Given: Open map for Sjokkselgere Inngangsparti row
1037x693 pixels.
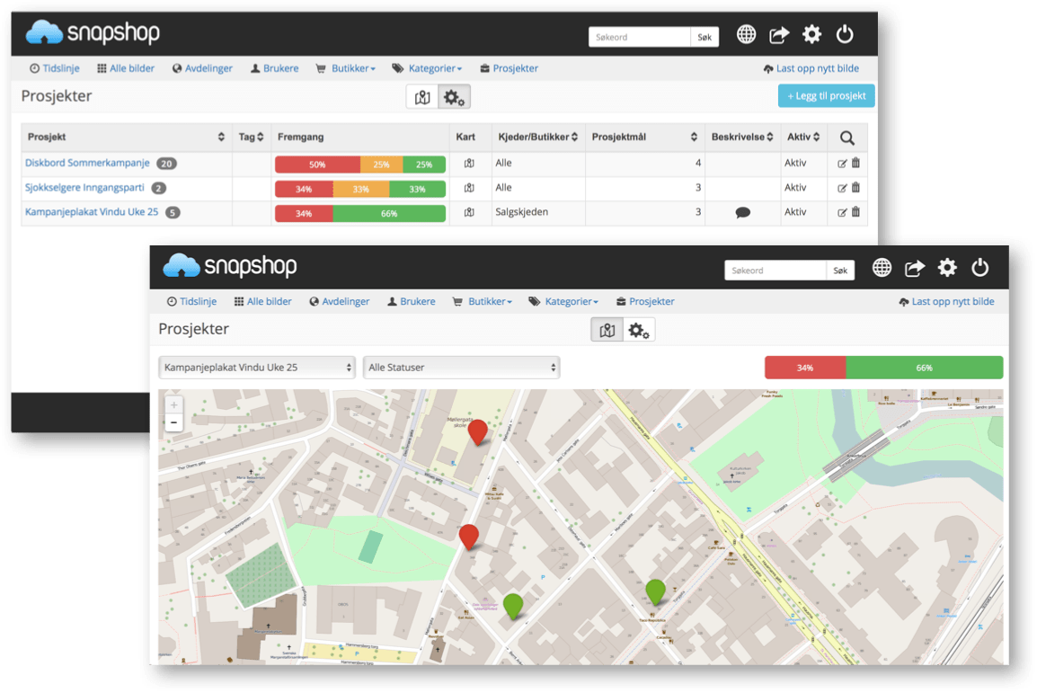Looking at the screenshot, I should (x=469, y=188).
